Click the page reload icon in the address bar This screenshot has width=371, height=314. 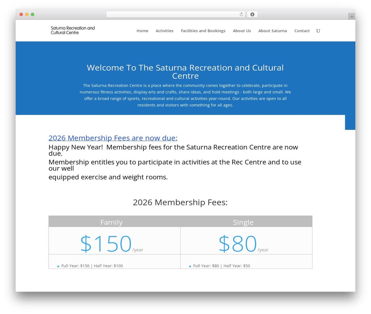241,14
